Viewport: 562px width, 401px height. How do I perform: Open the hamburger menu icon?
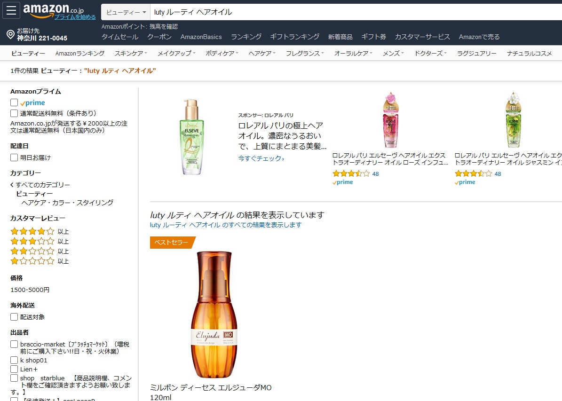click(11, 10)
